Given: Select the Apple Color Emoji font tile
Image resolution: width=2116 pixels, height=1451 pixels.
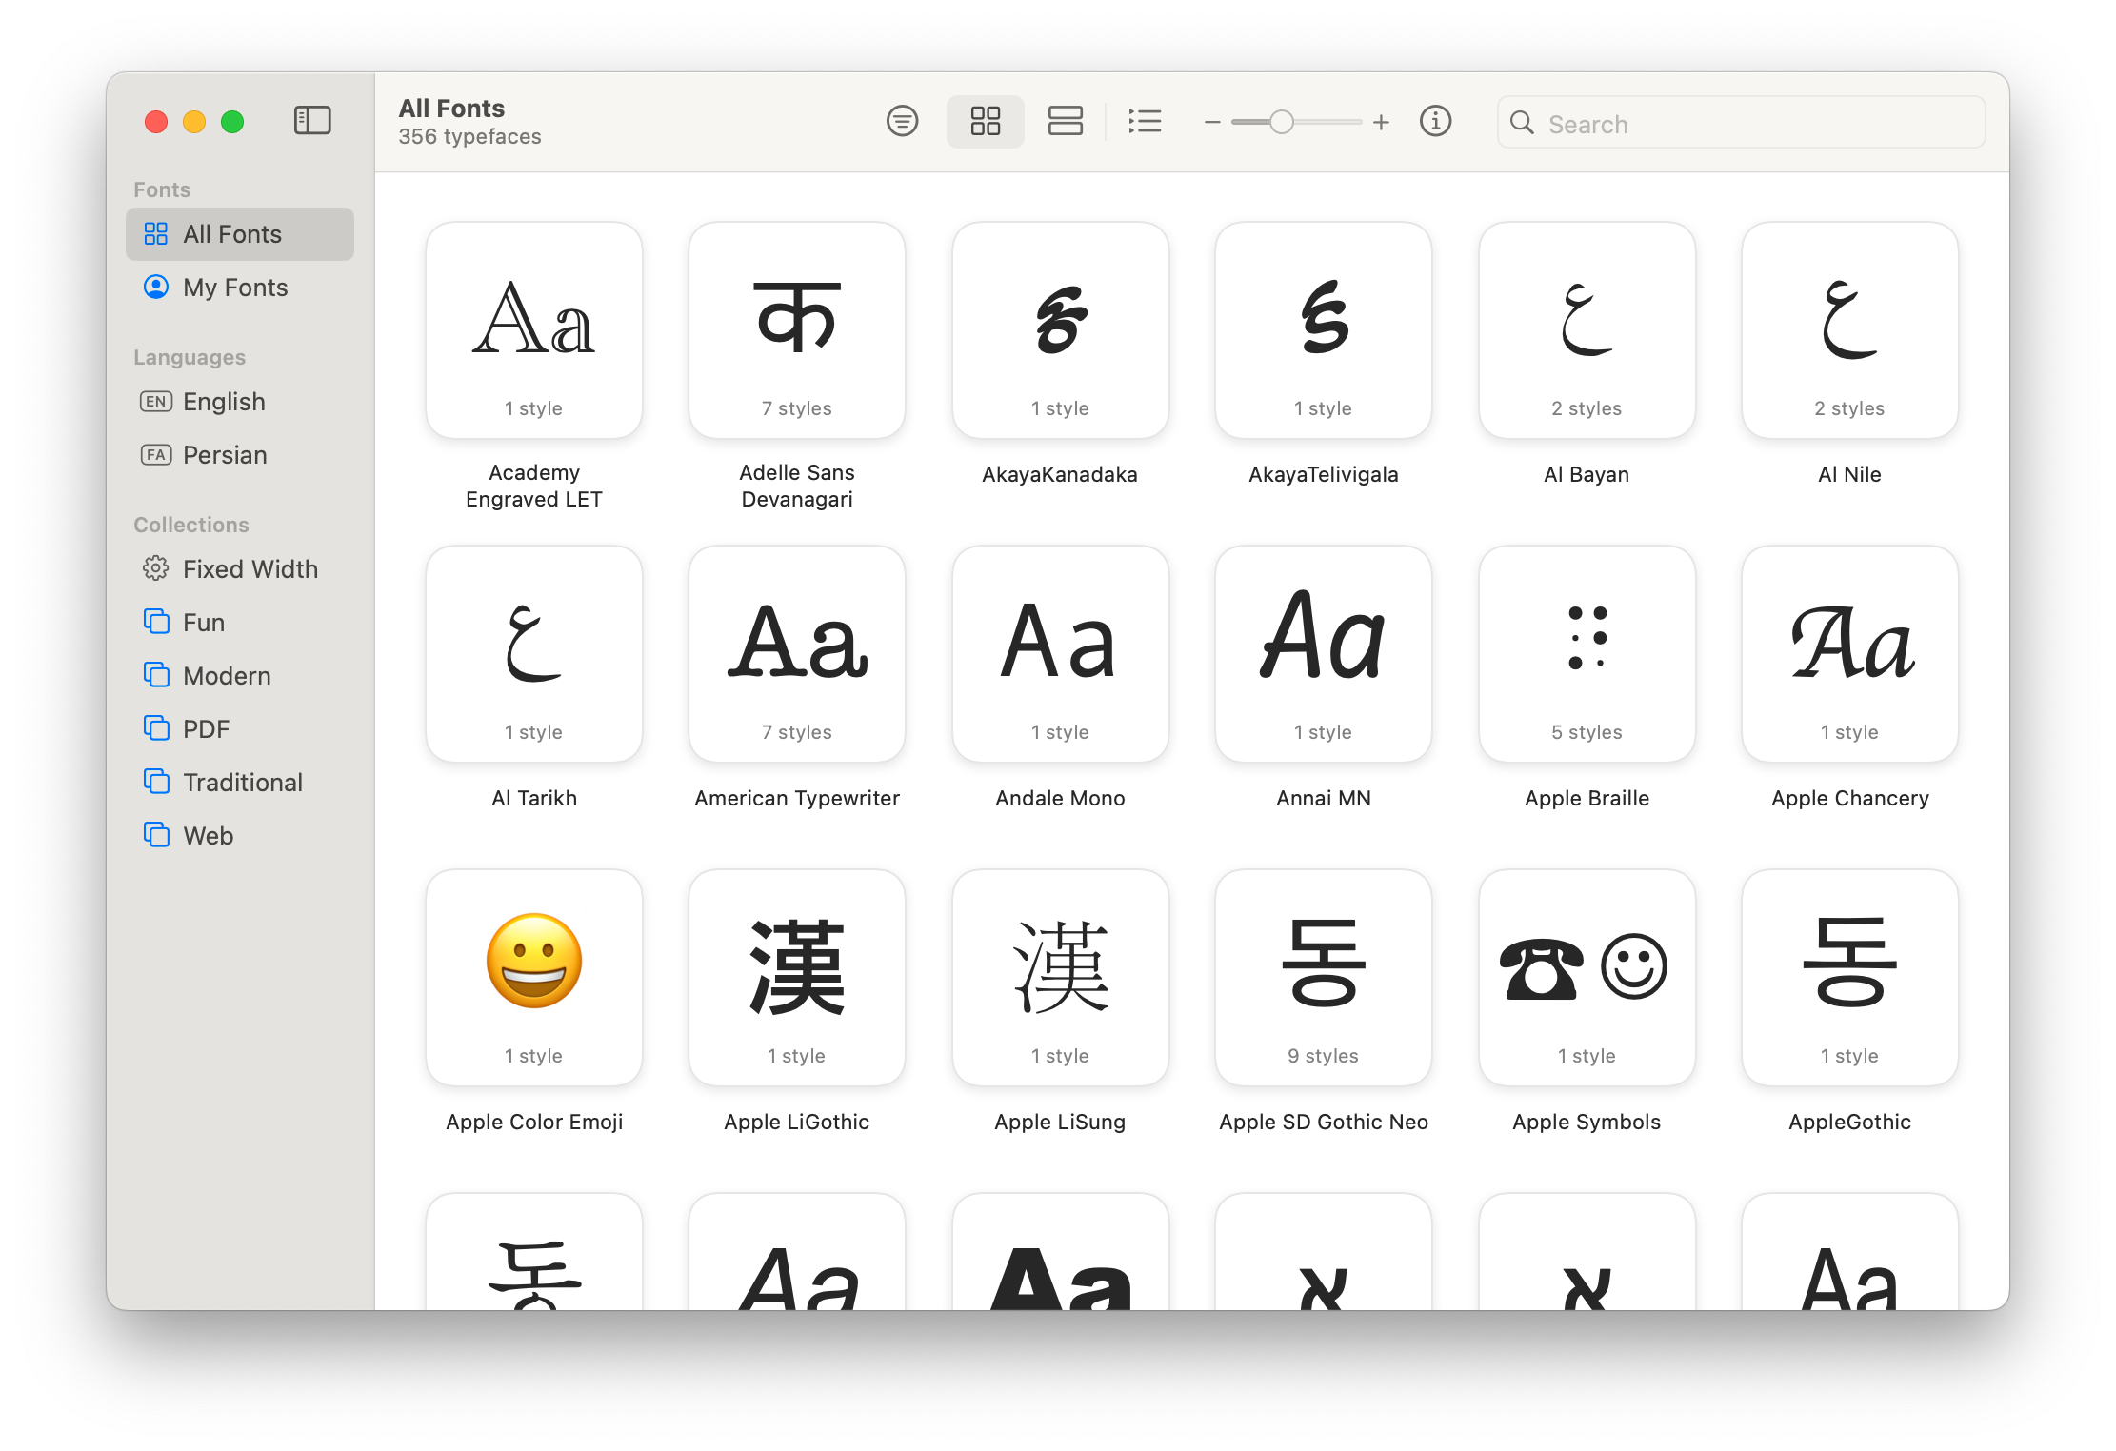Looking at the screenshot, I should click(x=534, y=978).
